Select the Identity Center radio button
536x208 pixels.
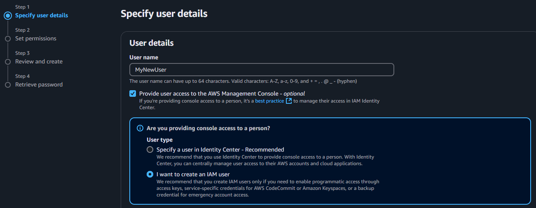(150, 150)
